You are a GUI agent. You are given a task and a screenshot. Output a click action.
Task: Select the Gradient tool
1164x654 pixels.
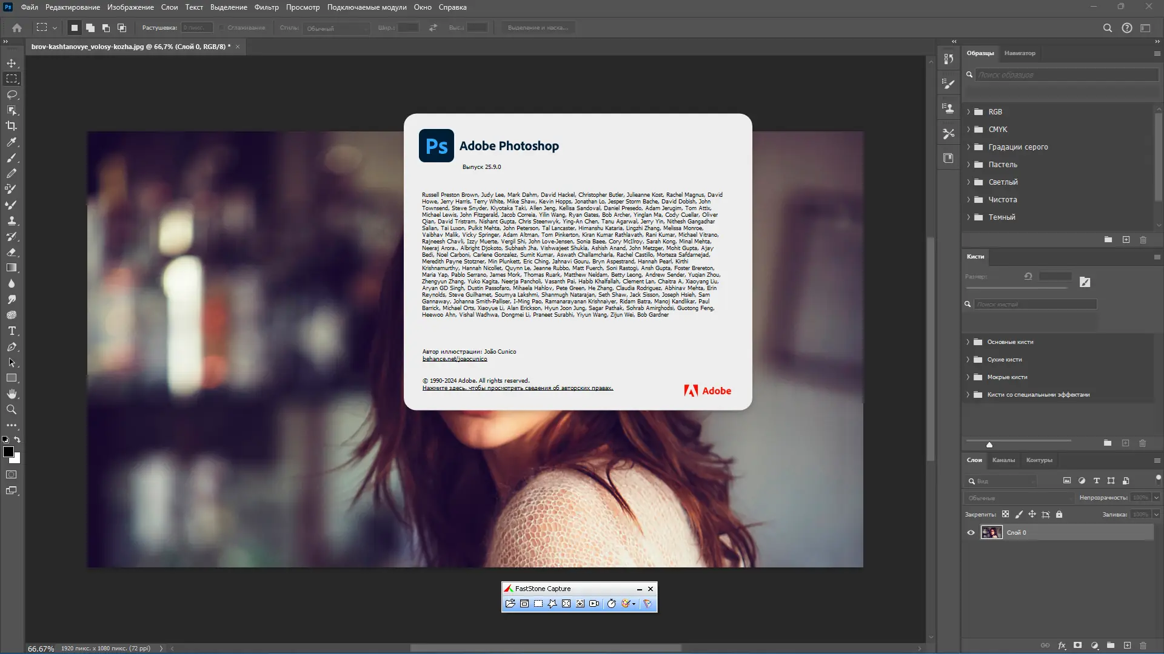(x=12, y=268)
